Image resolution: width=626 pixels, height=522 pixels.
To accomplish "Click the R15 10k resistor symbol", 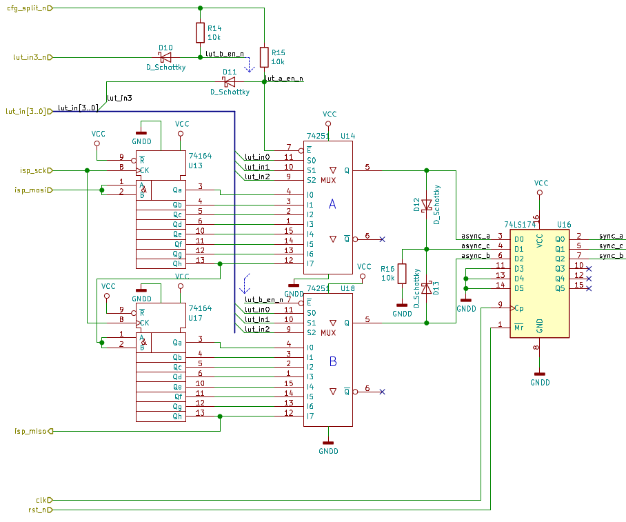I will tap(264, 57).
